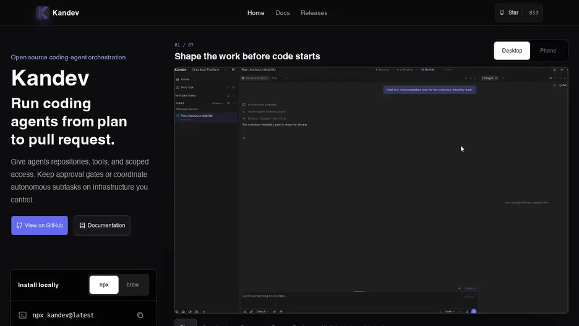Open the Default mode dropdown

click(x=262, y=312)
